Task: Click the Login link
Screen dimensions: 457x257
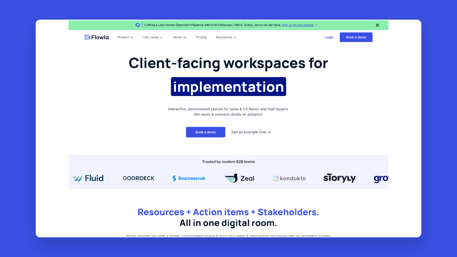Action: click(329, 37)
